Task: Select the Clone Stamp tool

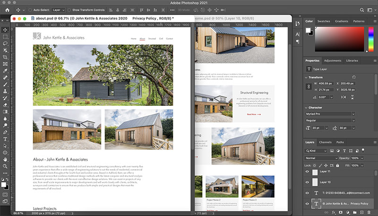Action: click(5, 91)
